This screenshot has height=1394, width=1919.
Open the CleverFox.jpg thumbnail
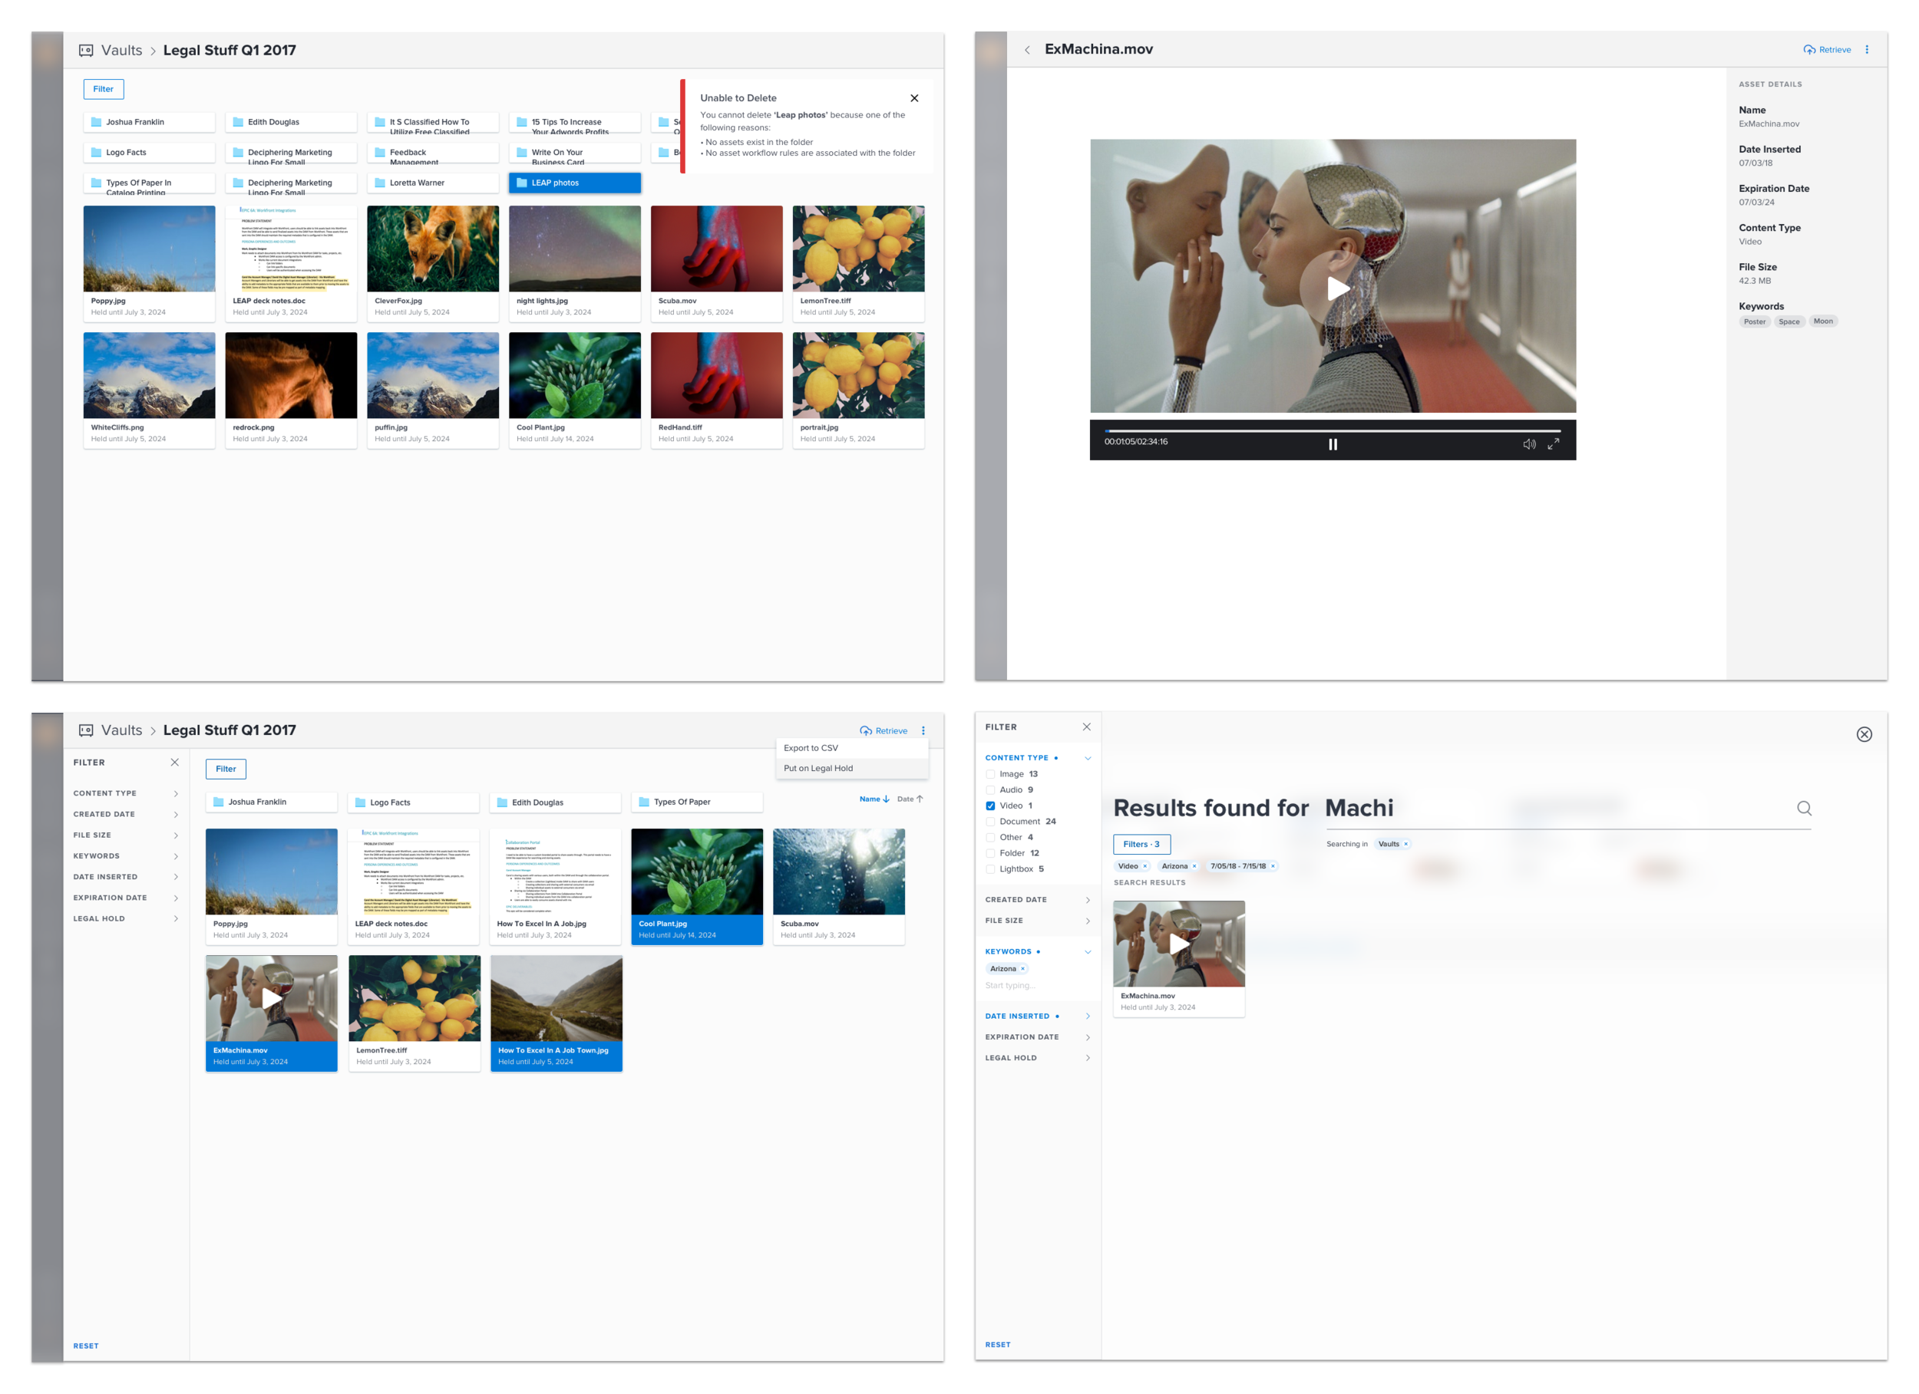pyautogui.click(x=432, y=249)
